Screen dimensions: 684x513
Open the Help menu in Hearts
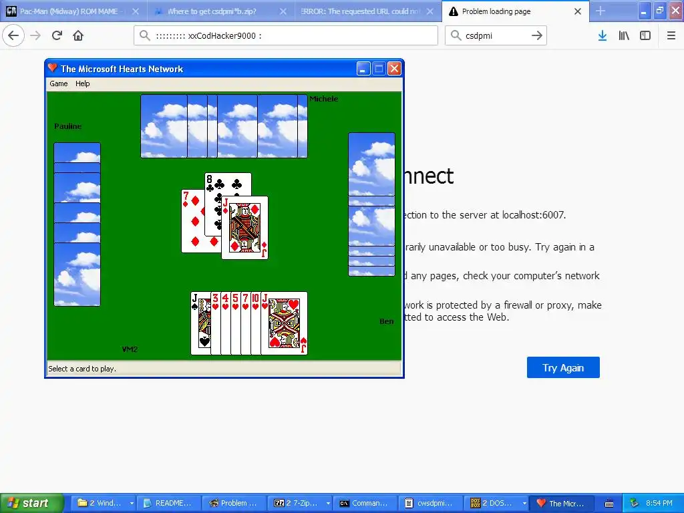point(82,83)
